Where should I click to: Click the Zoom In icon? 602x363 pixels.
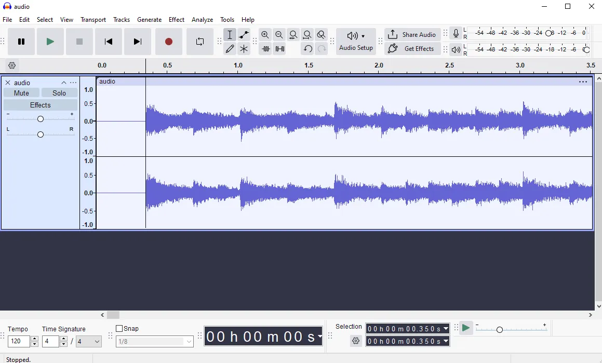pyautogui.click(x=265, y=34)
